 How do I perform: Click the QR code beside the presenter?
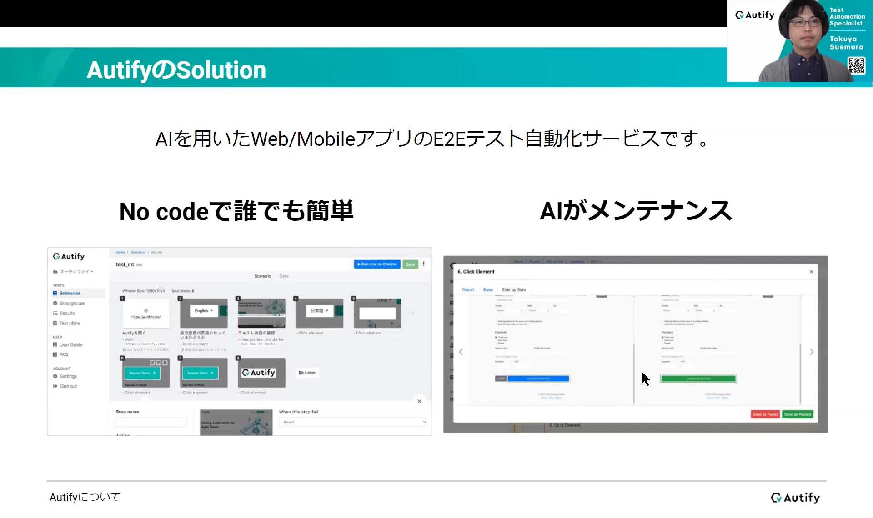857,65
